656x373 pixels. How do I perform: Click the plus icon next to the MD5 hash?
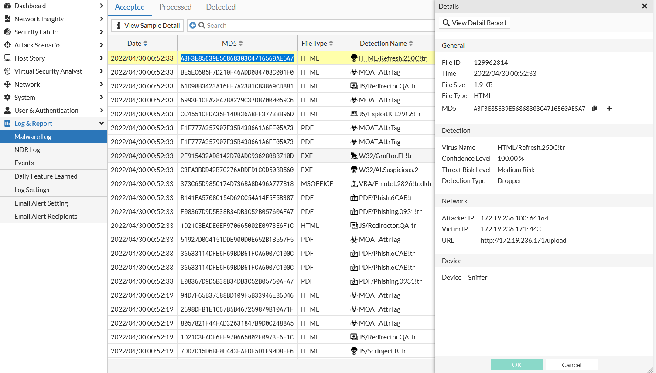tap(609, 108)
